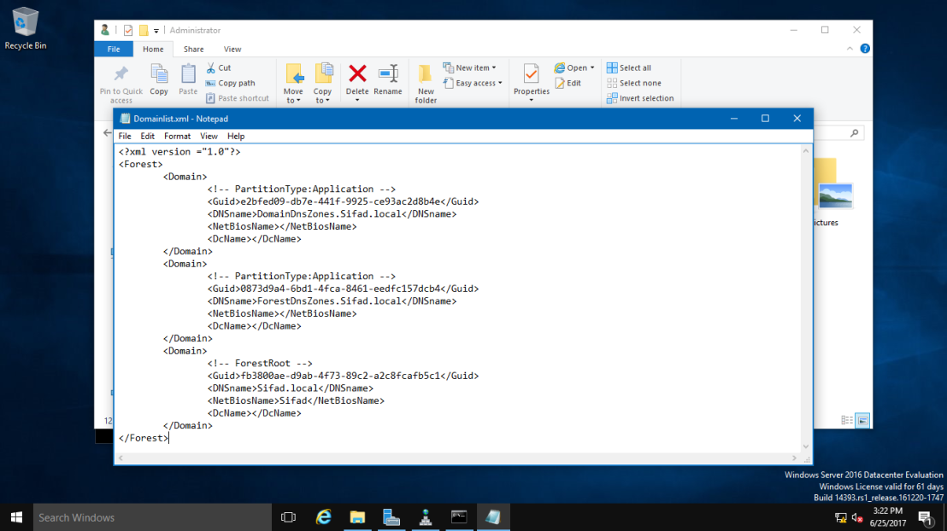947x531 pixels.
Task: Click the Cut scissors icon
Action: 211,67
